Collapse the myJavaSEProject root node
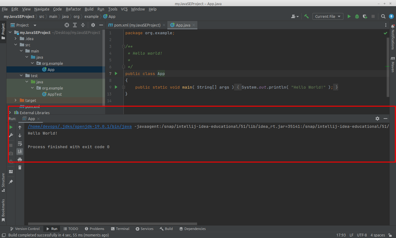 point(10,32)
